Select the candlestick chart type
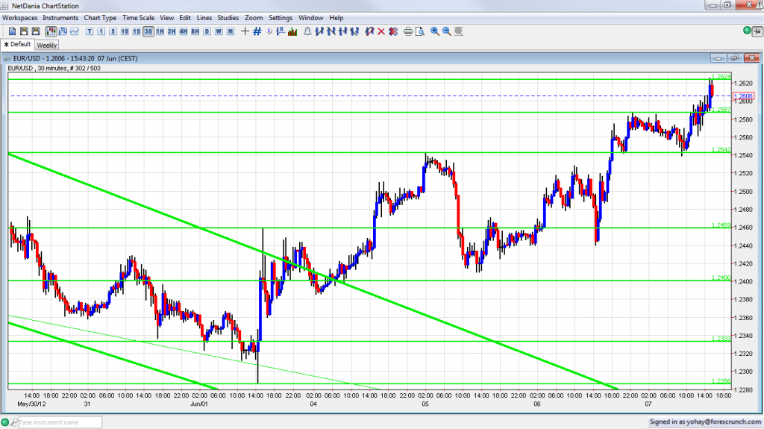 51,31
